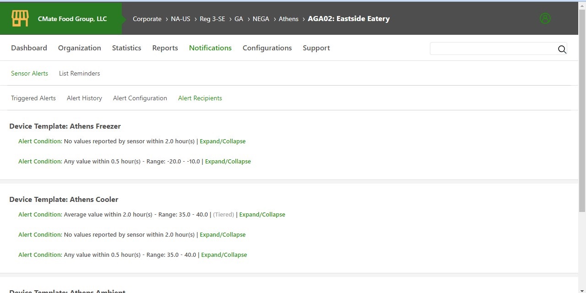
Task: Open the Dashboard menu item
Action: (29, 48)
